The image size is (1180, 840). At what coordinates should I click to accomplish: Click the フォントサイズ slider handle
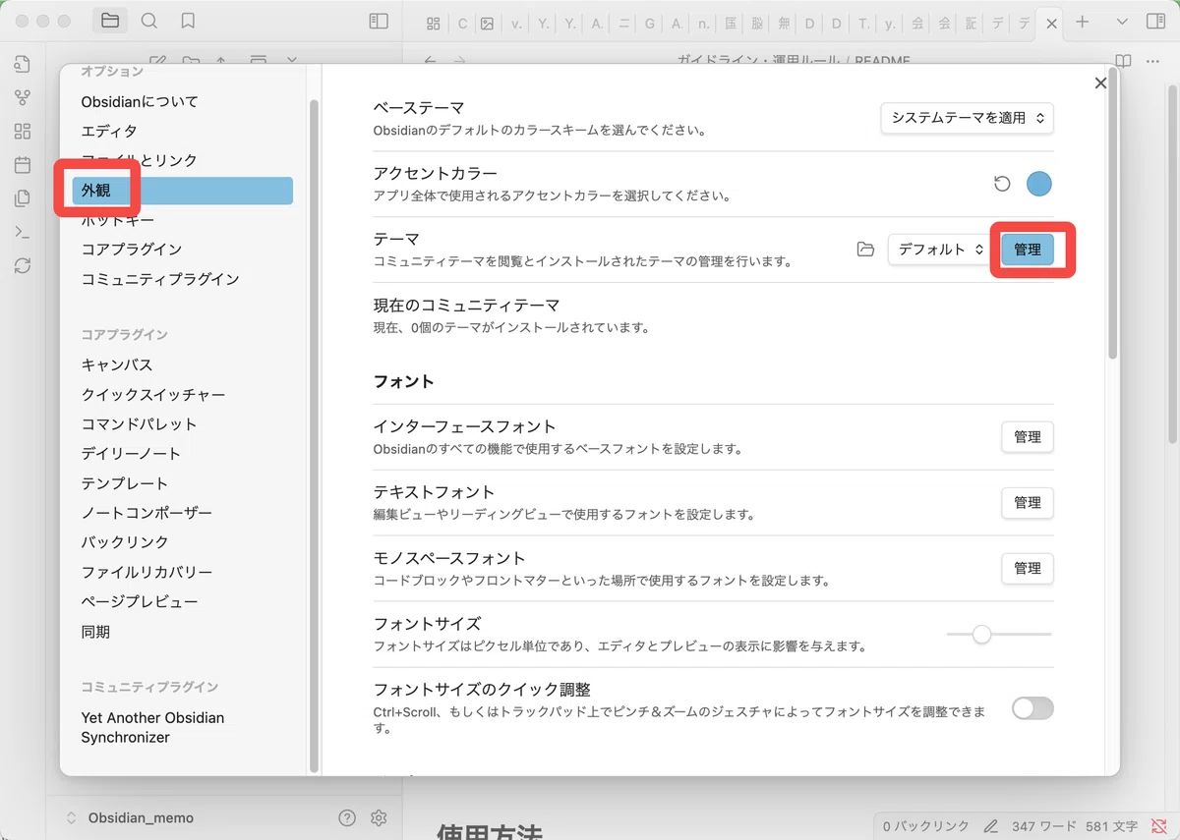[x=981, y=635]
